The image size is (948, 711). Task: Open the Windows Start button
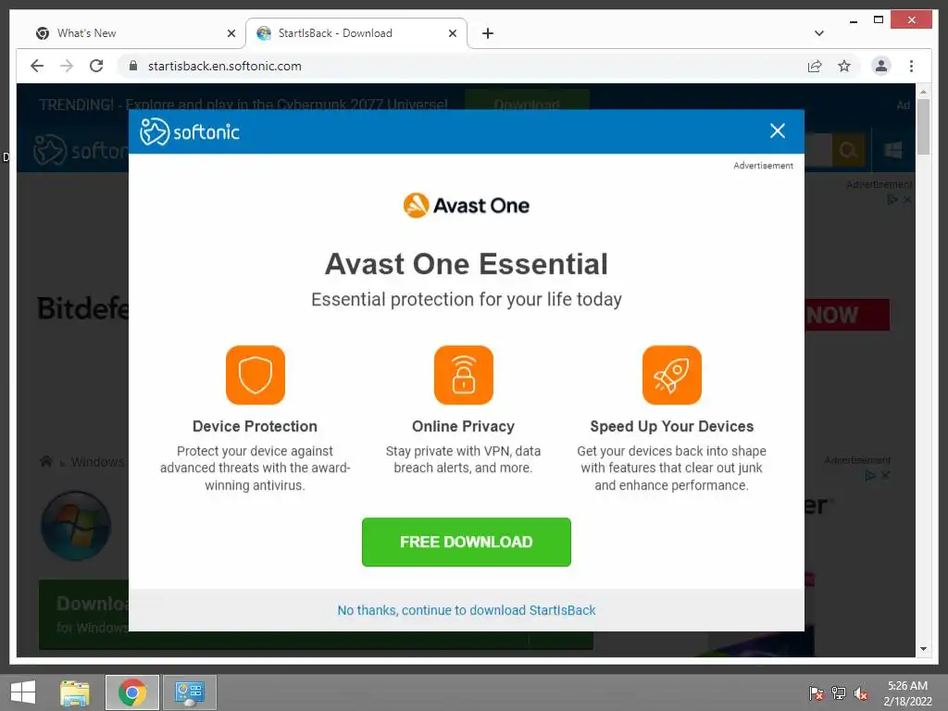[23, 692]
